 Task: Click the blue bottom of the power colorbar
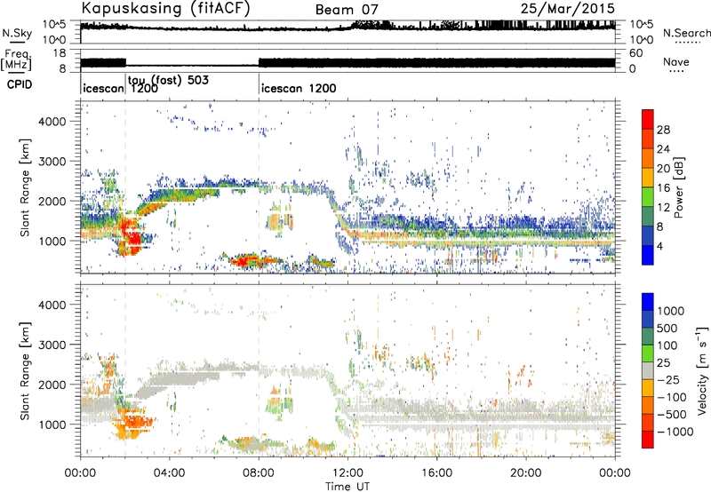point(648,255)
